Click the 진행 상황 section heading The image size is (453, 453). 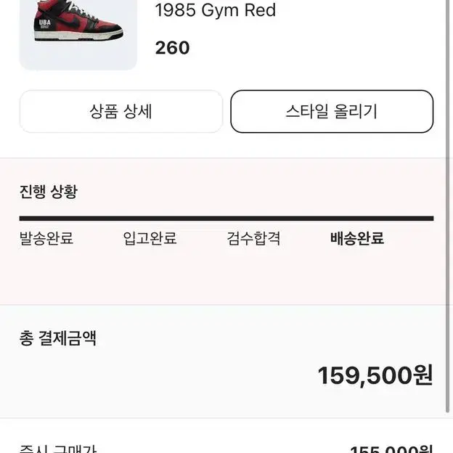49,192
